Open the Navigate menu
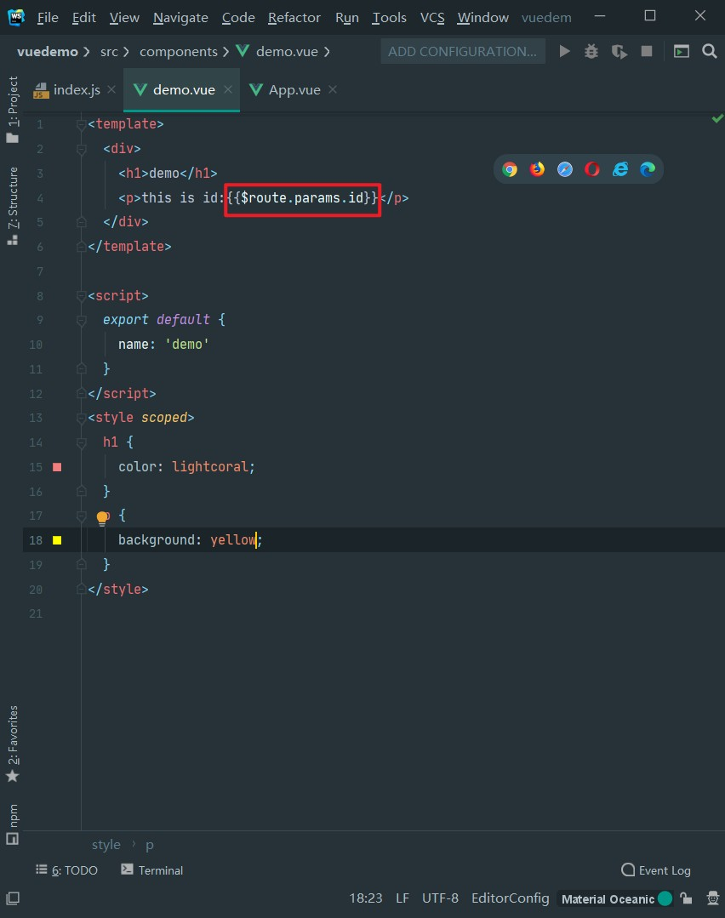This screenshot has width=725, height=918. click(x=180, y=18)
